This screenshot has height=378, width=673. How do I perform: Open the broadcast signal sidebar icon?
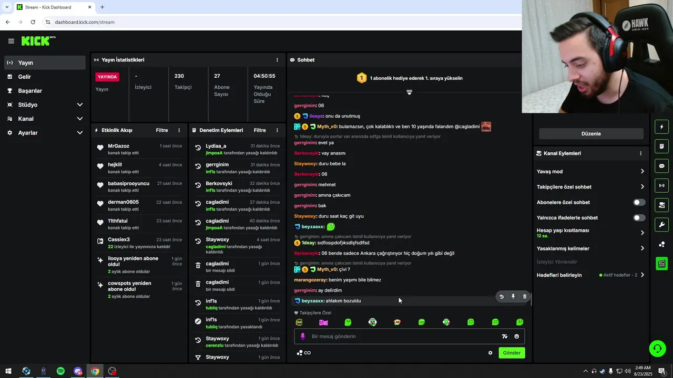(661, 185)
